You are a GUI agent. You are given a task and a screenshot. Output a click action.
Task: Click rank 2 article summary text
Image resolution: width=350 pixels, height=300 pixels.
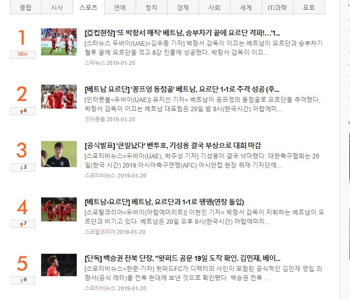pos(203,104)
